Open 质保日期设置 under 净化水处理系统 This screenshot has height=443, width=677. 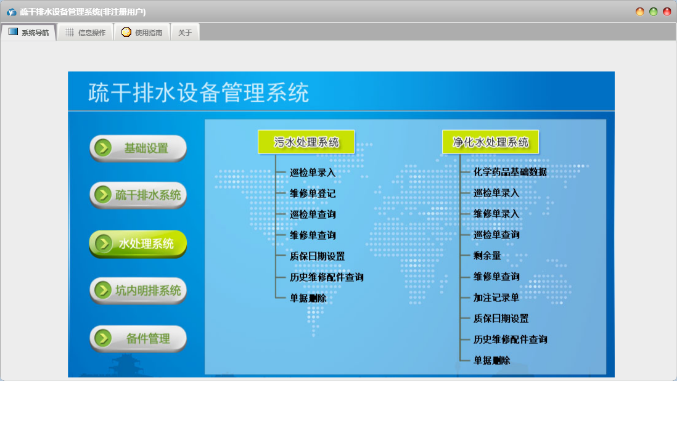[501, 319]
